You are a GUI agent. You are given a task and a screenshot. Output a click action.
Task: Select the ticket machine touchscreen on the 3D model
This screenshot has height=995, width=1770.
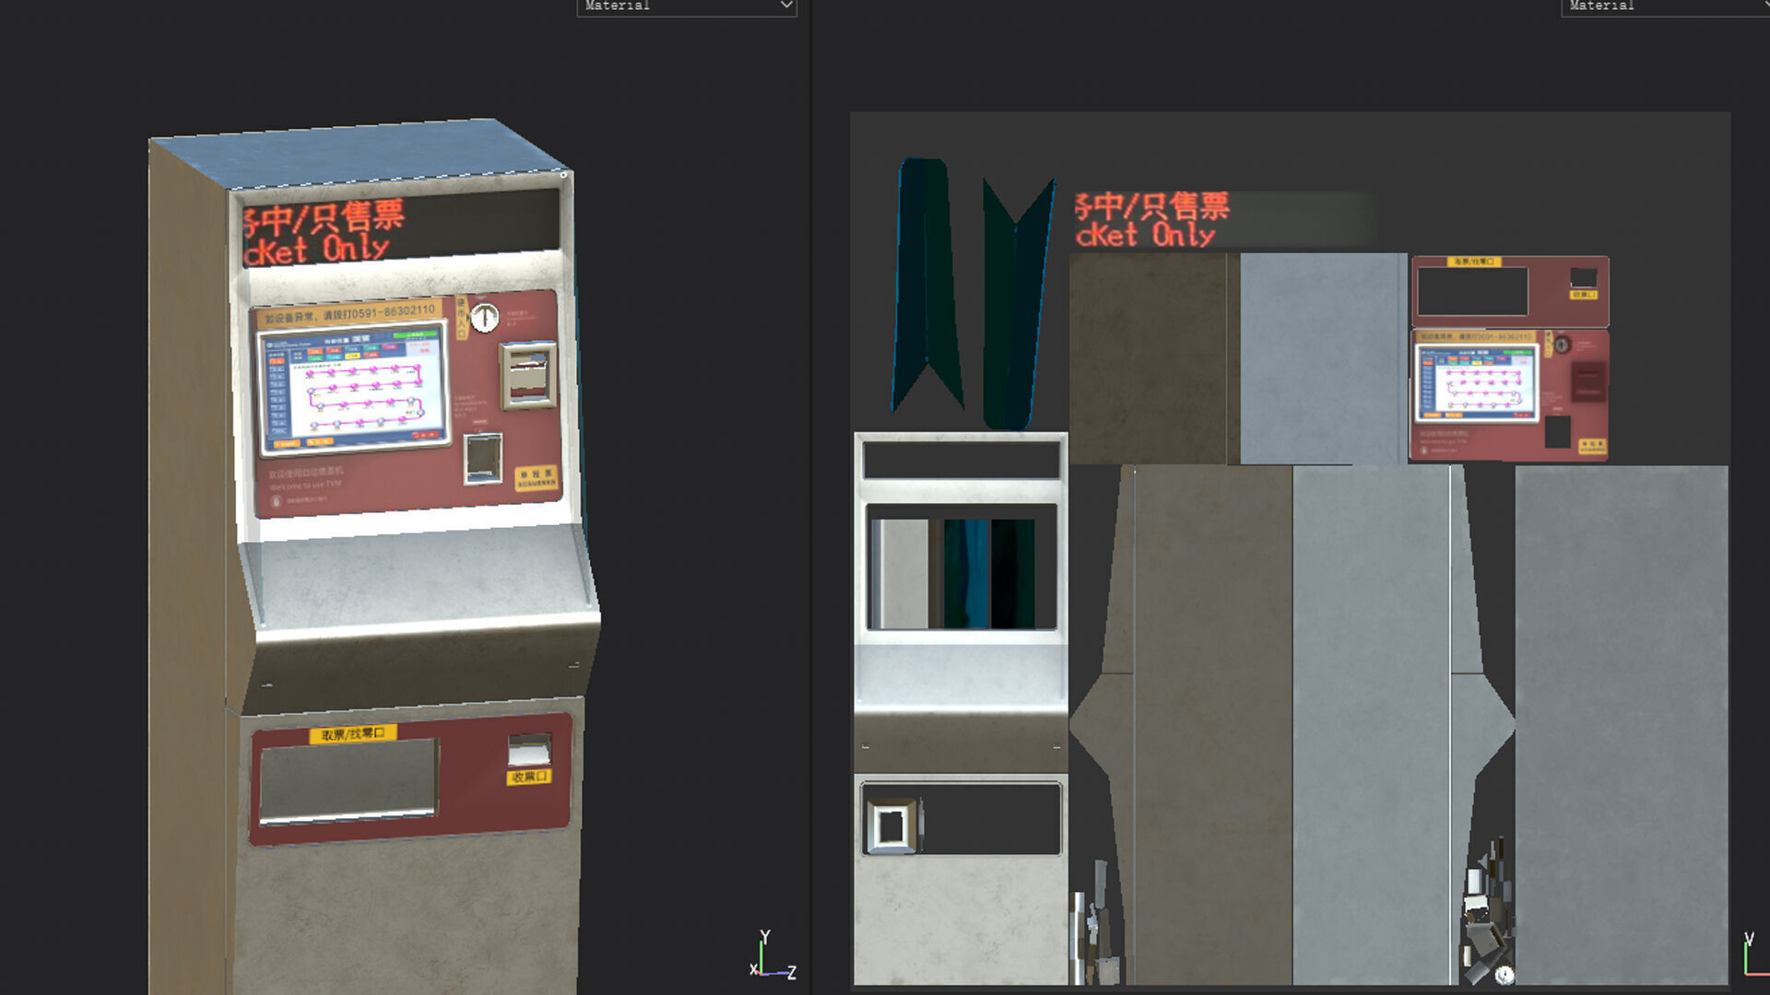pos(354,388)
